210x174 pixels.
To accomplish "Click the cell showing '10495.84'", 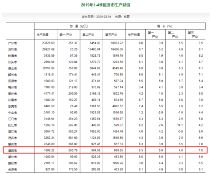I will 94,49.
